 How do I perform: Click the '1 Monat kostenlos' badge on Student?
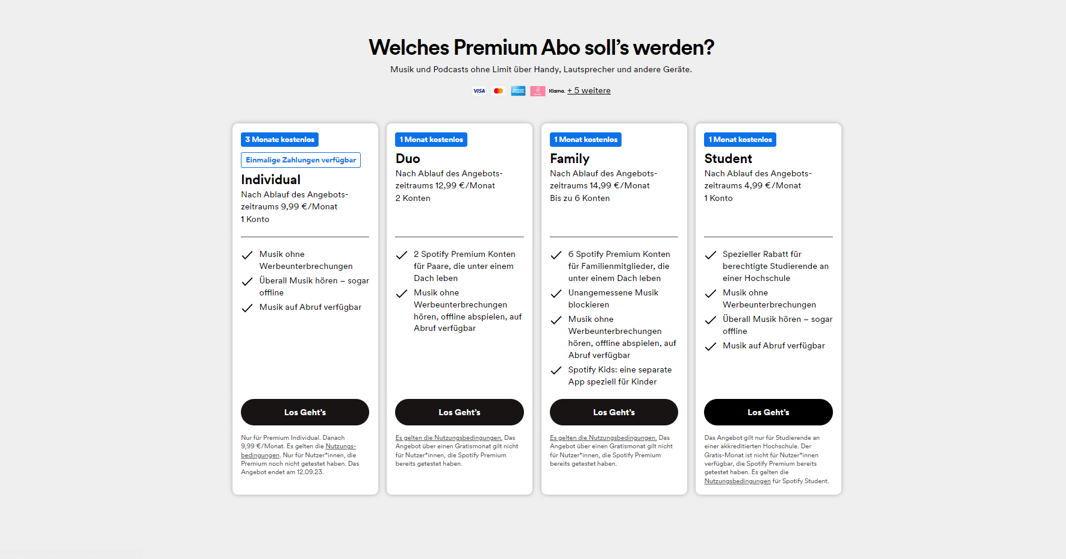740,140
